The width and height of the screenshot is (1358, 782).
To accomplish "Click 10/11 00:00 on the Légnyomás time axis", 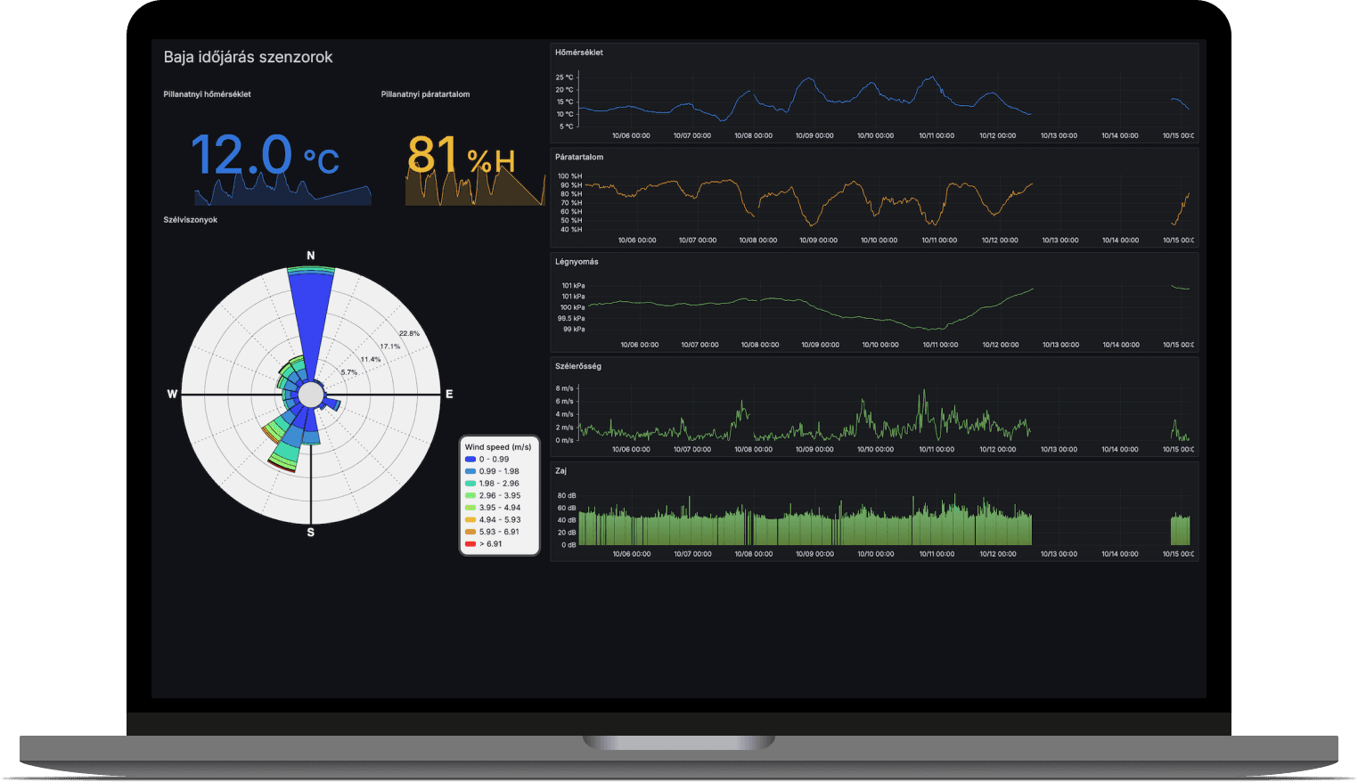I will click(x=940, y=345).
